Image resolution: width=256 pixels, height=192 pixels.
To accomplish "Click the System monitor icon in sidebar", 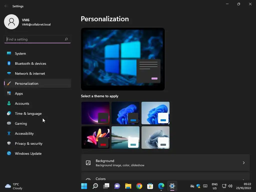I will click(9, 53).
